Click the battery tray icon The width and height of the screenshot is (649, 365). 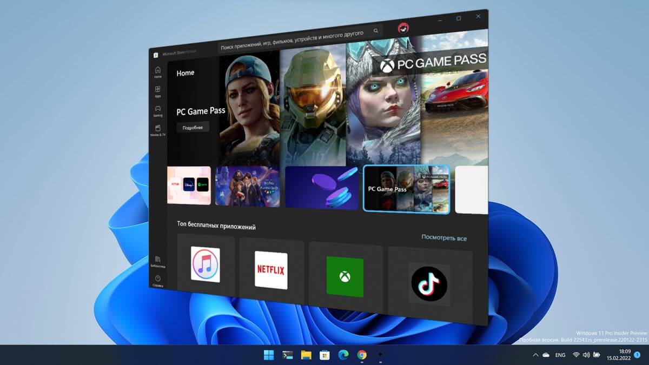(x=596, y=355)
